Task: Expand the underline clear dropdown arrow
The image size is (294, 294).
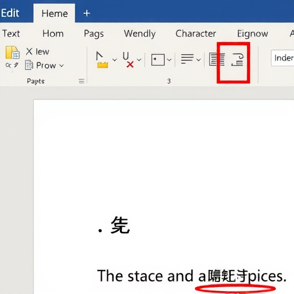Action: [x=139, y=60]
